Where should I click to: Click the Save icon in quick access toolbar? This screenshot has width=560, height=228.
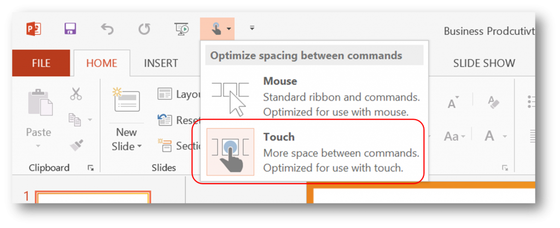[71, 29]
